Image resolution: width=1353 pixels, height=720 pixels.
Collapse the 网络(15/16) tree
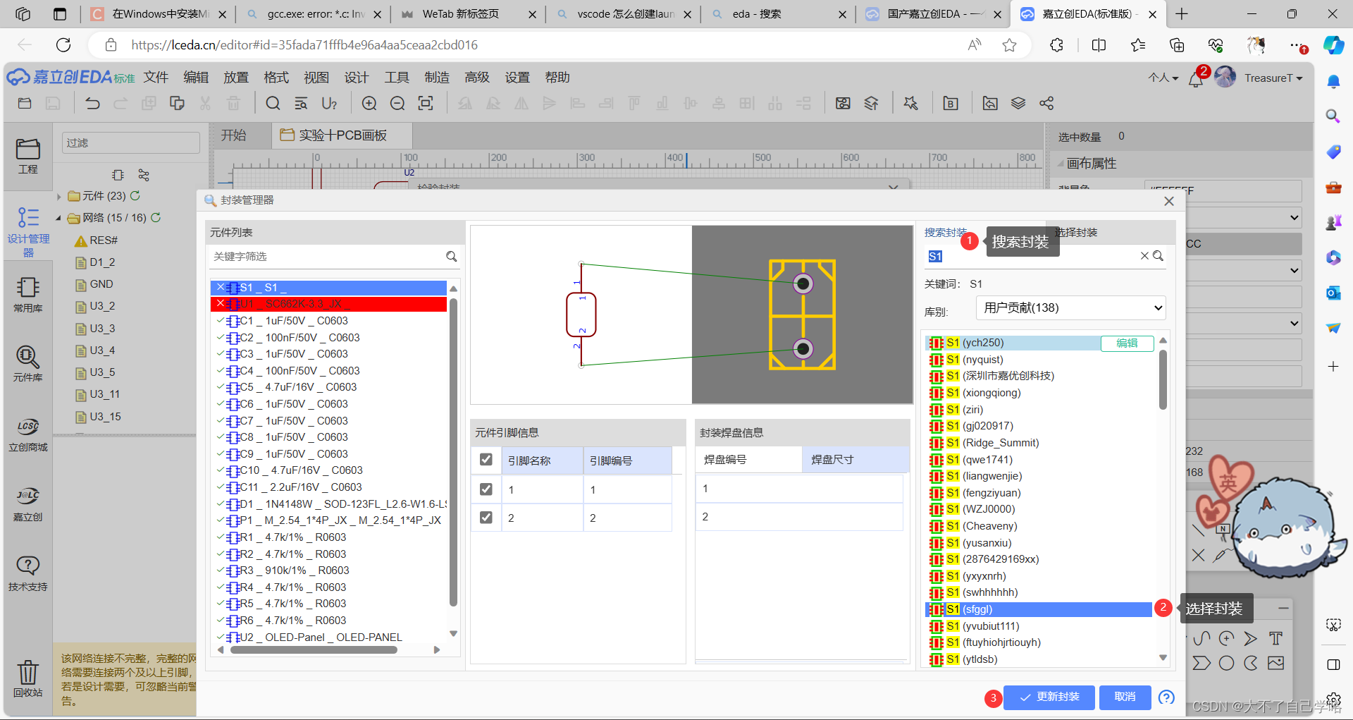coord(59,218)
